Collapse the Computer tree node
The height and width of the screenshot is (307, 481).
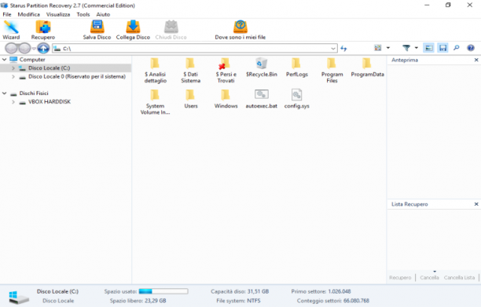pyautogui.click(x=5, y=60)
